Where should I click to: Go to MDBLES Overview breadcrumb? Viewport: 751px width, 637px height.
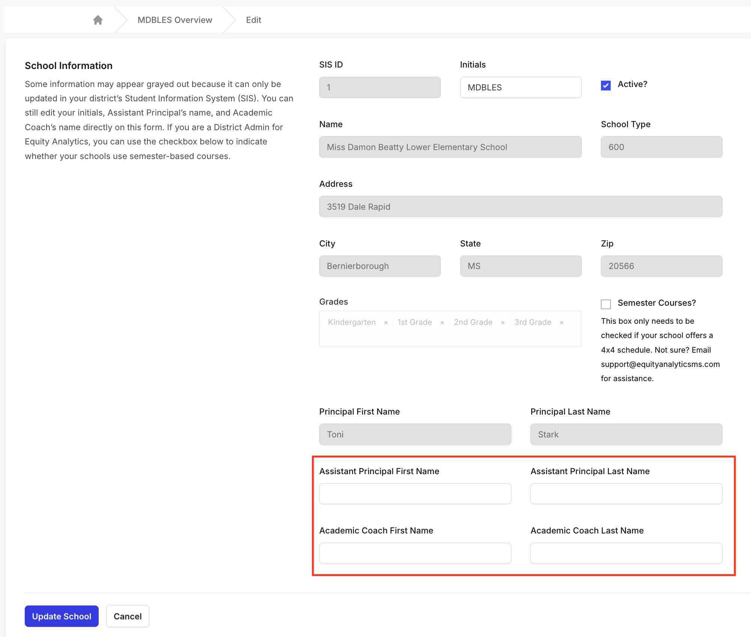pos(175,20)
